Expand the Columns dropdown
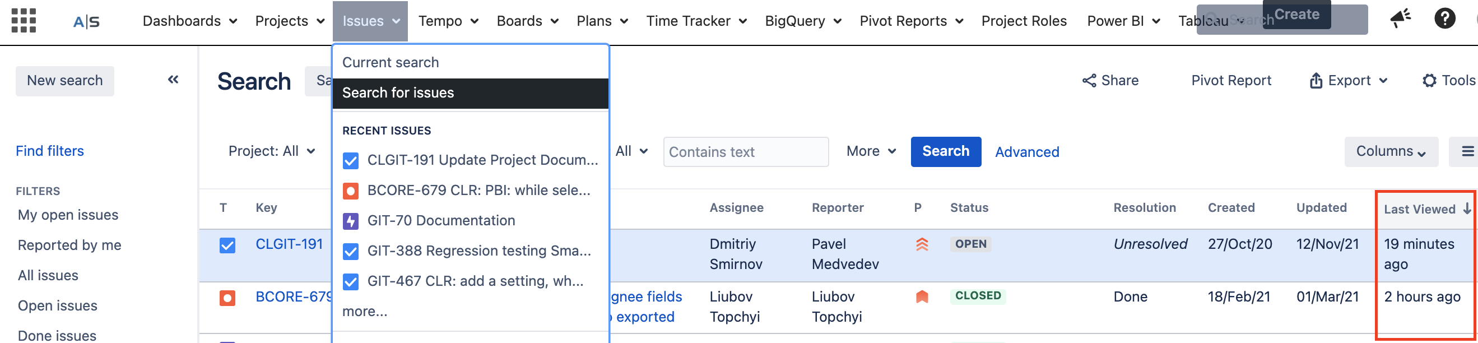Viewport: 1478px width, 343px height. click(1391, 151)
